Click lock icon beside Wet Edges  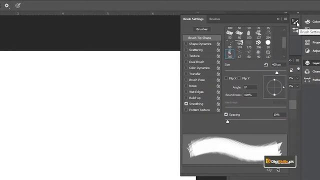click(x=218, y=91)
